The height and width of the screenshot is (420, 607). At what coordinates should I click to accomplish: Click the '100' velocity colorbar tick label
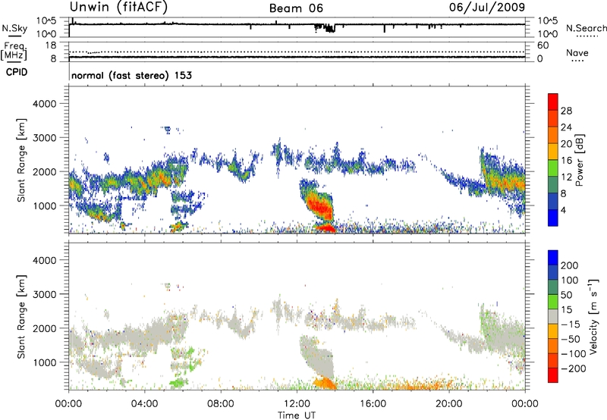[570, 280]
